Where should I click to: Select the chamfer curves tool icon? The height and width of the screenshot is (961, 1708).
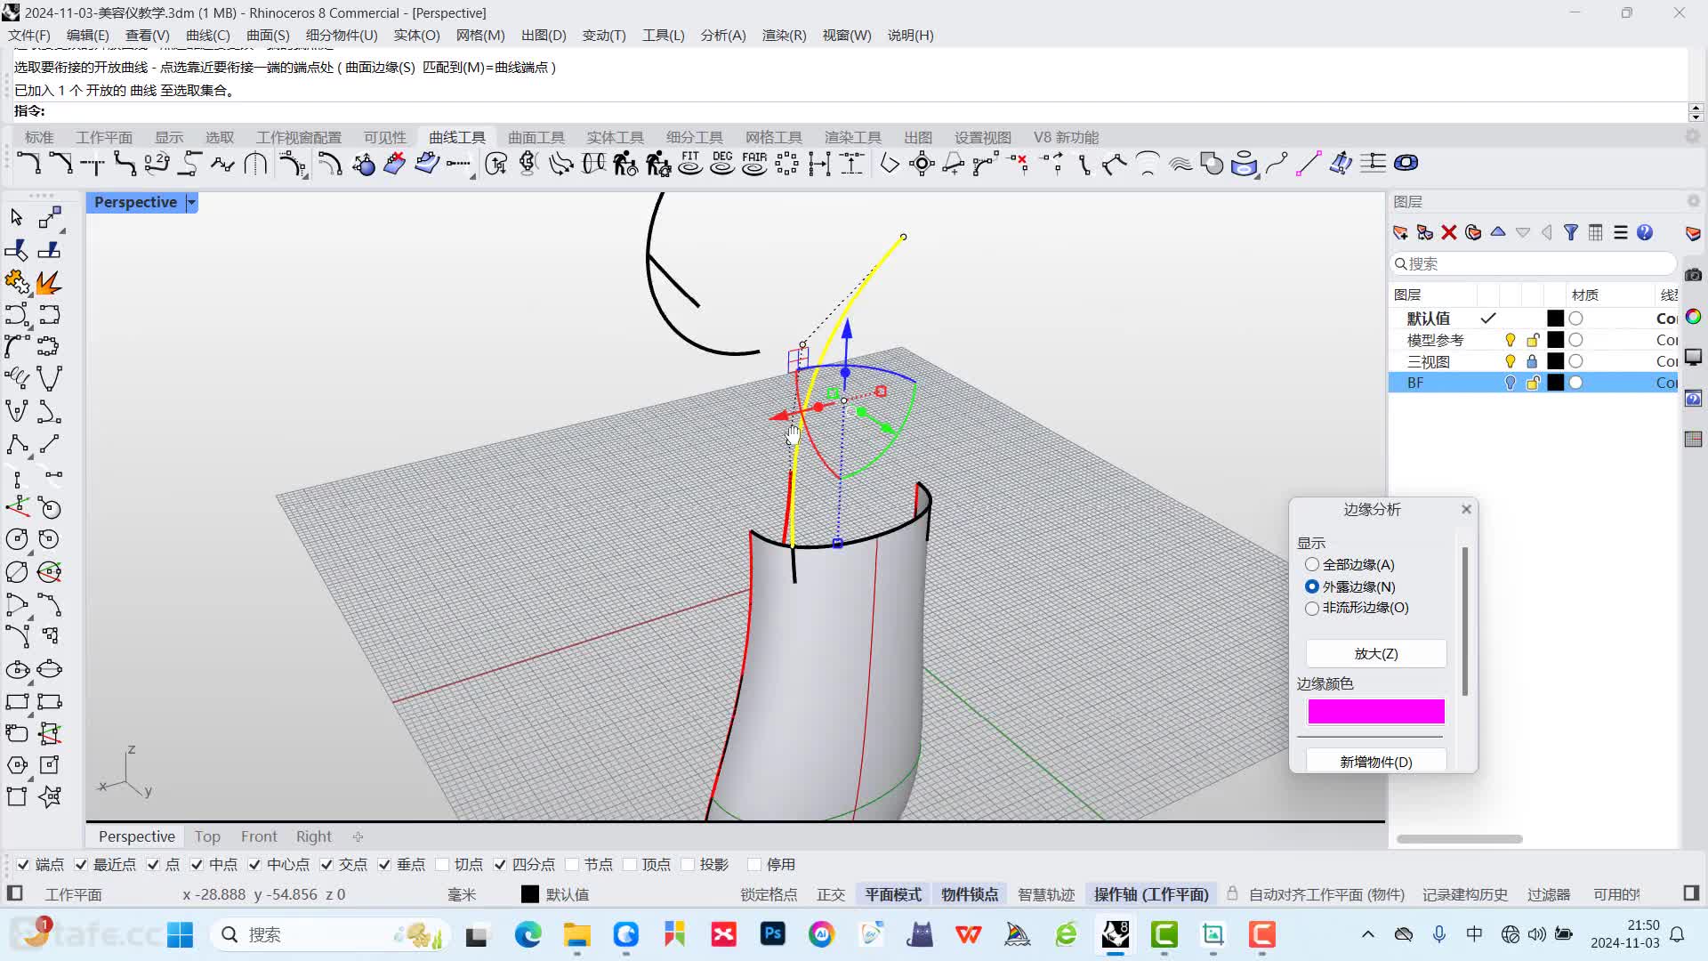click(60, 164)
